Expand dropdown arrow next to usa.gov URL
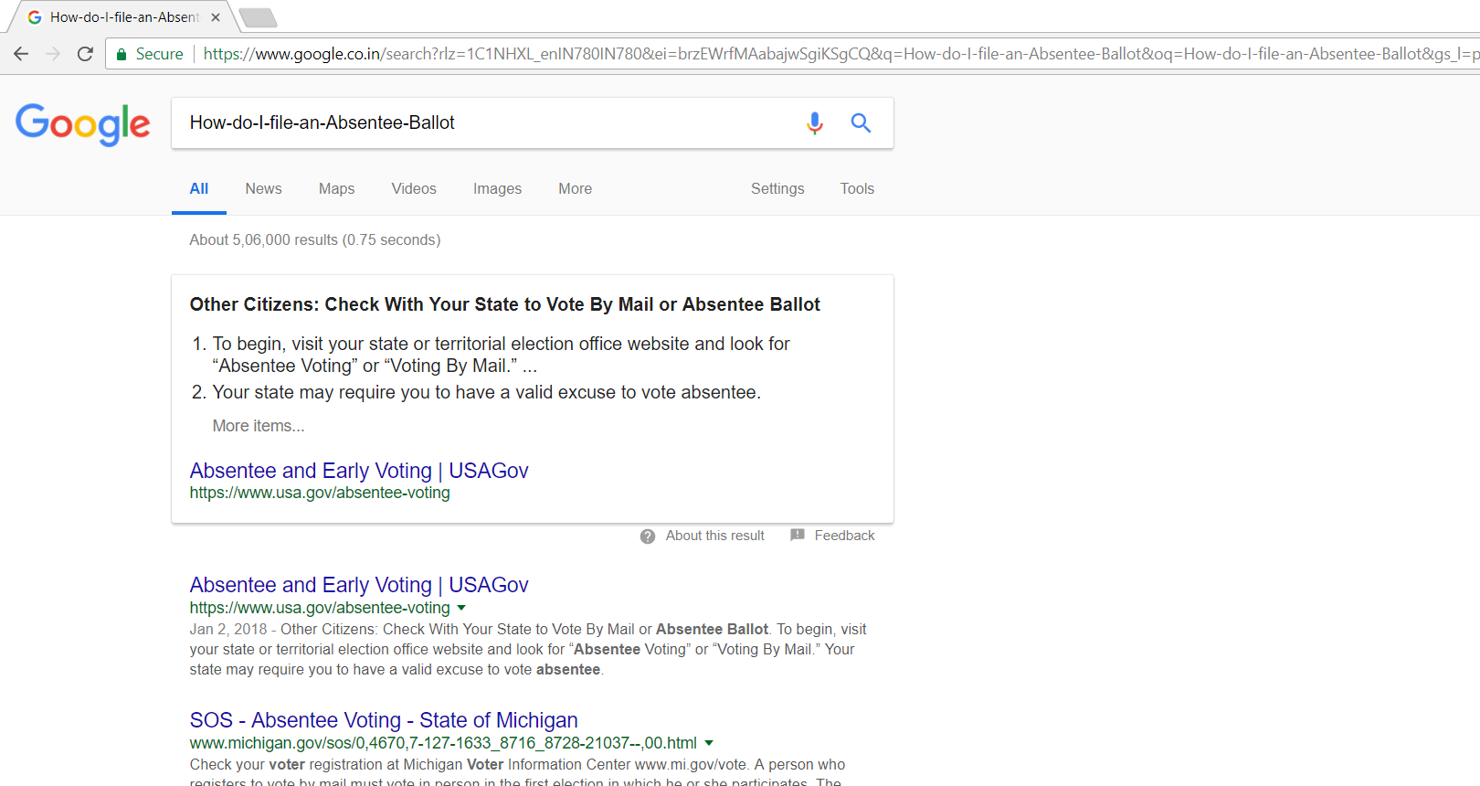This screenshot has height=786, width=1480. (461, 608)
